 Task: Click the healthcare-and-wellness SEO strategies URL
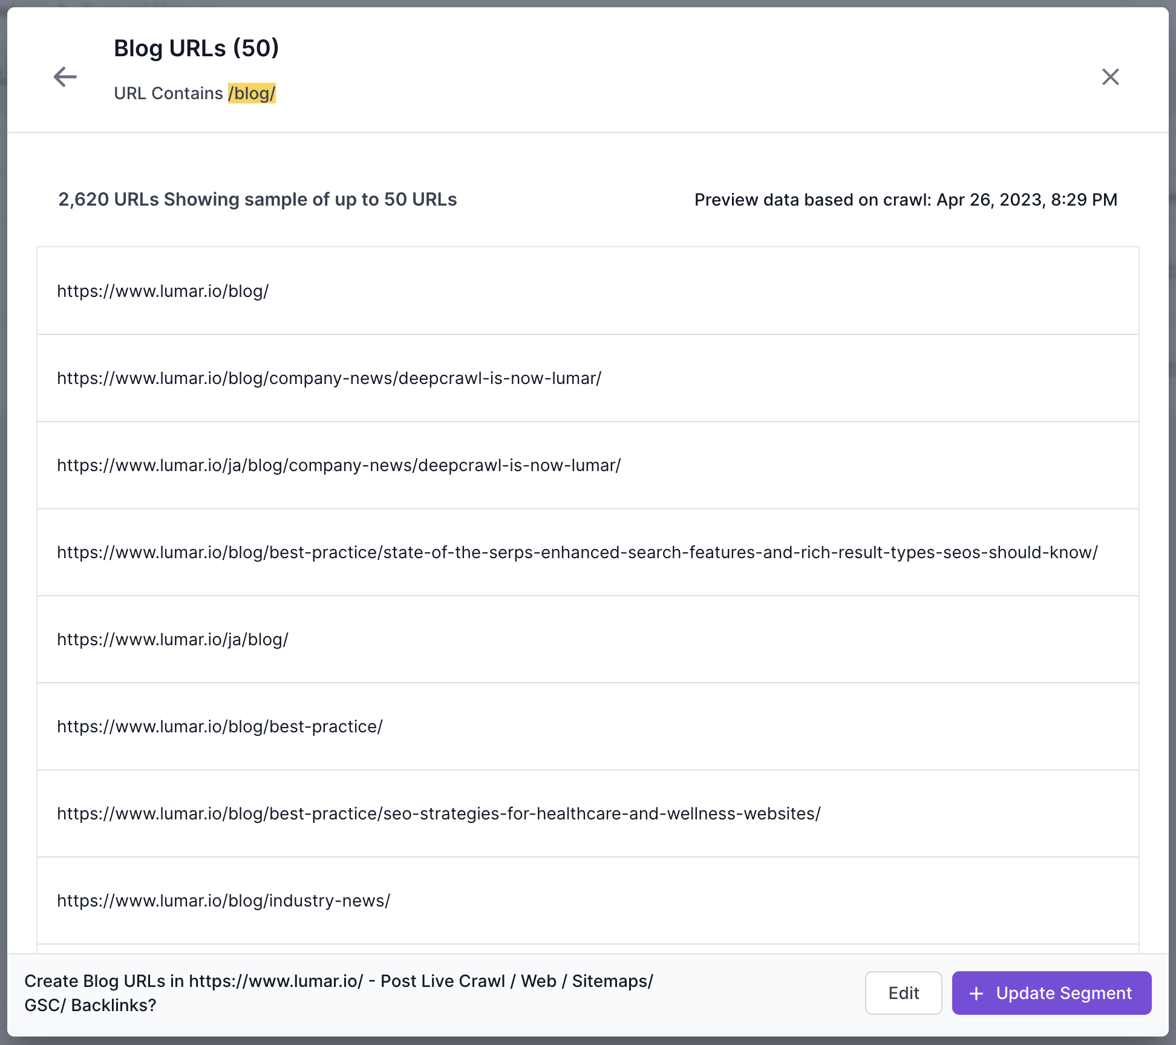click(438, 814)
